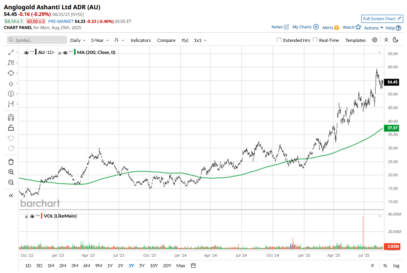Click the unlocked padlock drawings icon
The width and height of the screenshot is (407, 273).
(11, 128)
